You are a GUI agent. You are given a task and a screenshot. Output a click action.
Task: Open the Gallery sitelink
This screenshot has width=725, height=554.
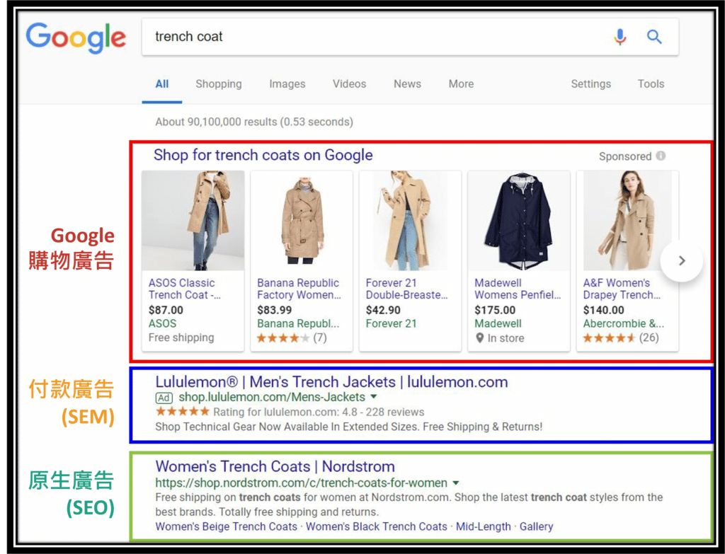pos(537,526)
